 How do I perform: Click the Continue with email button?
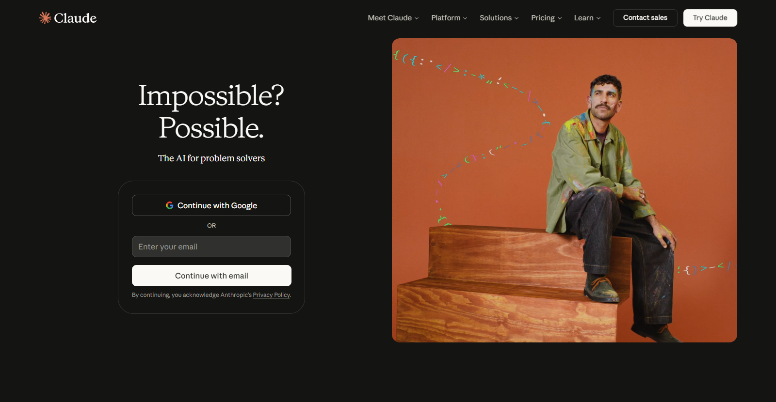point(211,276)
